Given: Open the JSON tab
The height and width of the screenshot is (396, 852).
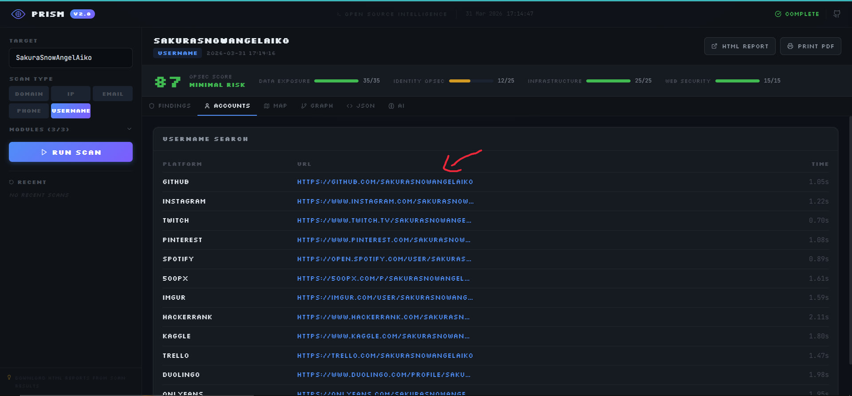Looking at the screenshot, I should click(x=361, y=106).
